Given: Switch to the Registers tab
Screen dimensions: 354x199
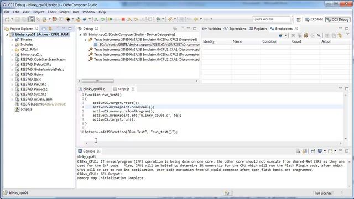Looking at the screenshot, I should click(258, 29).
